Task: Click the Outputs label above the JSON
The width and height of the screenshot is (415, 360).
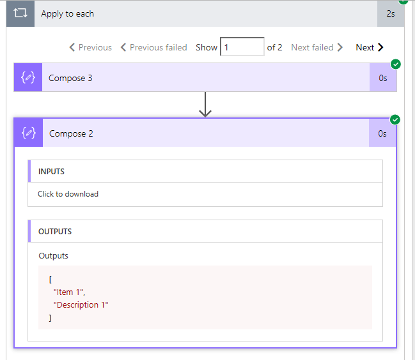Action: [x=53, y=256]
